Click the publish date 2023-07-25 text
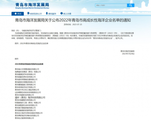The width and height of the screenshot is (151, 121). 77,24
